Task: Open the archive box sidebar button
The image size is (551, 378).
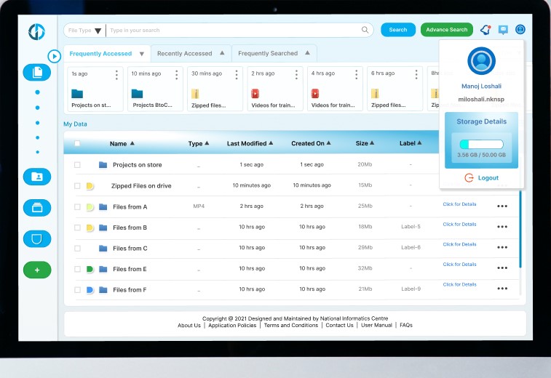Action: click(37, 208)
